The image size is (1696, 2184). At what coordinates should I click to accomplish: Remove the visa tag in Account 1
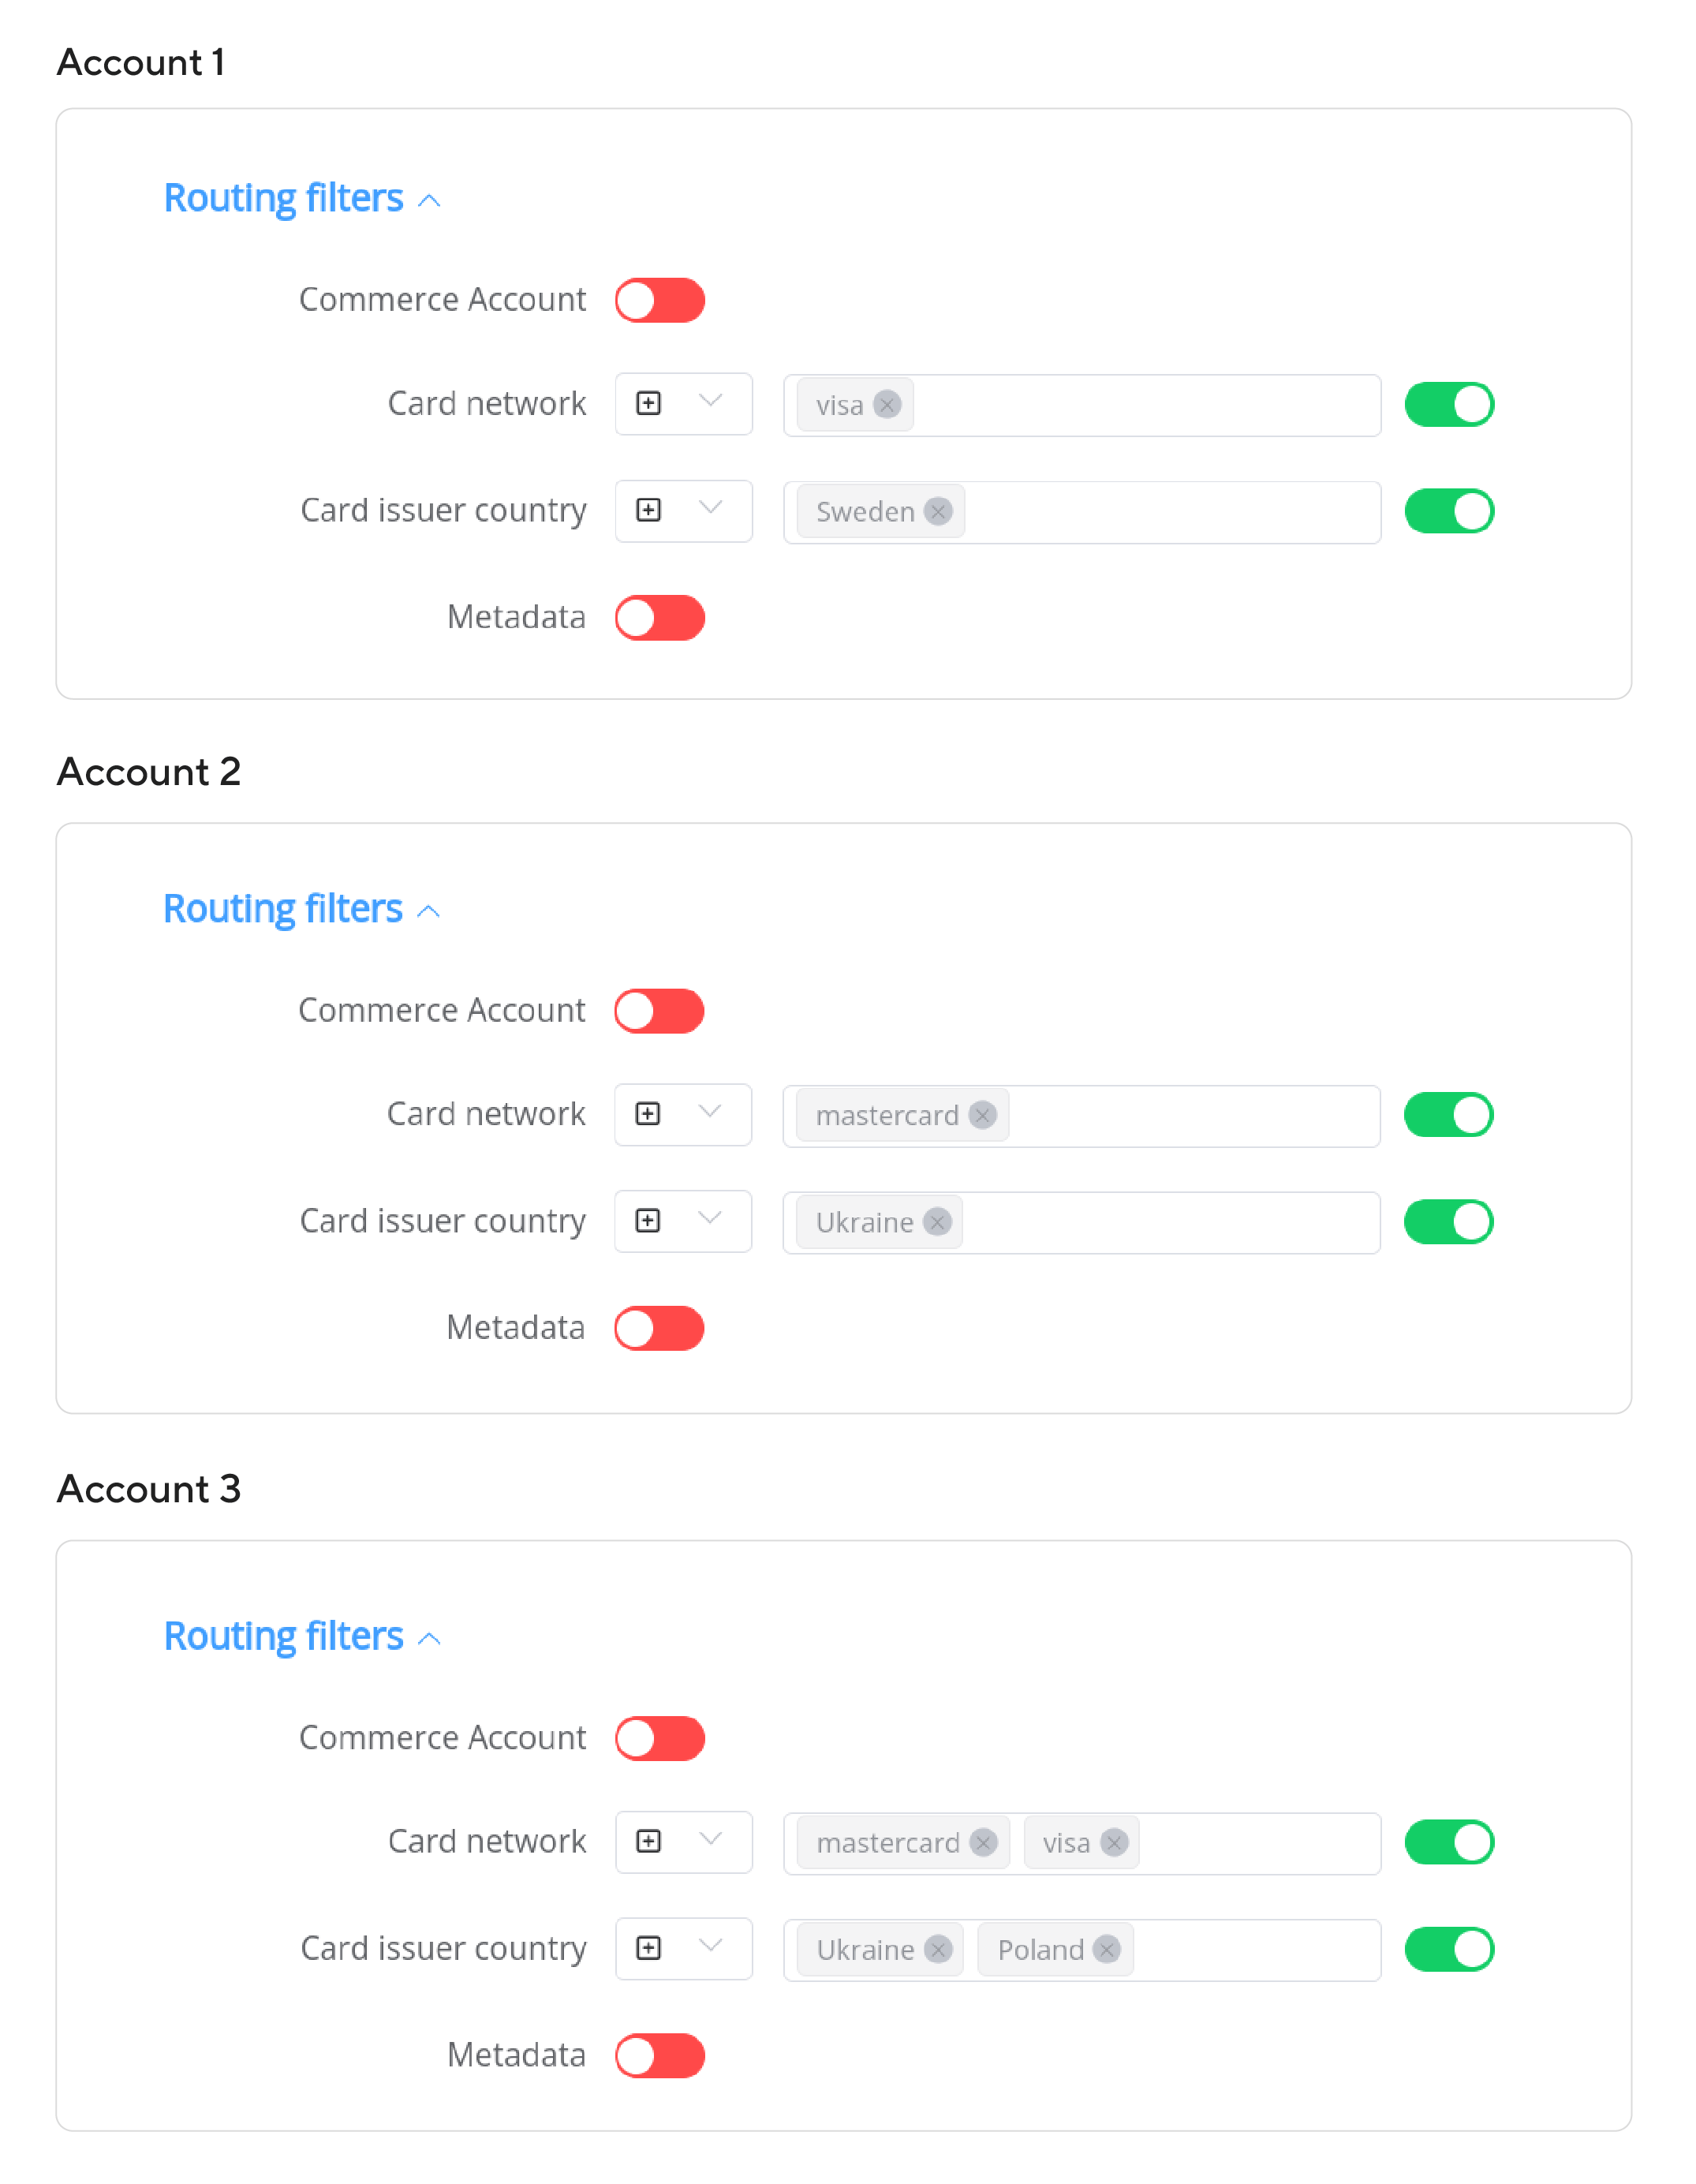pyautogui.click(x=887, y=405)
